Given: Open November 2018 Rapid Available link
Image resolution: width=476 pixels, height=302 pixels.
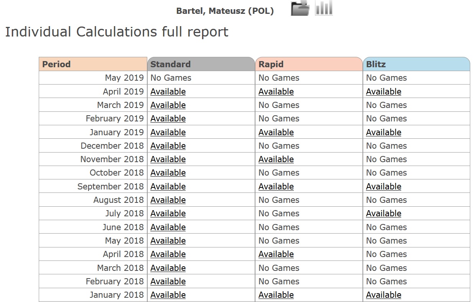Looking at the screenshot, I should click(x=276, y=159).
